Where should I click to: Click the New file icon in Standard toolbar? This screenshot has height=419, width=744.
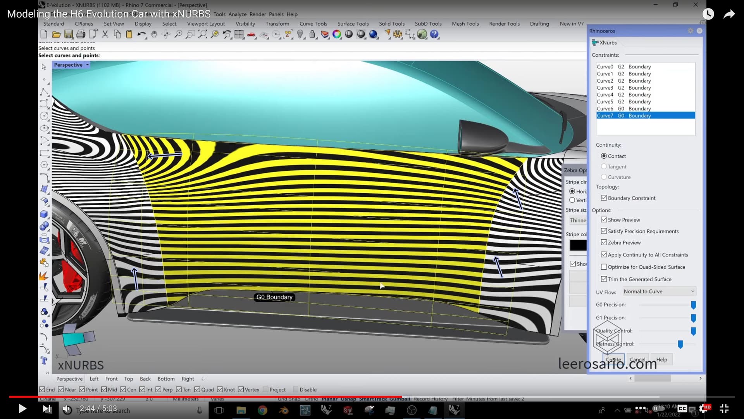44,35
